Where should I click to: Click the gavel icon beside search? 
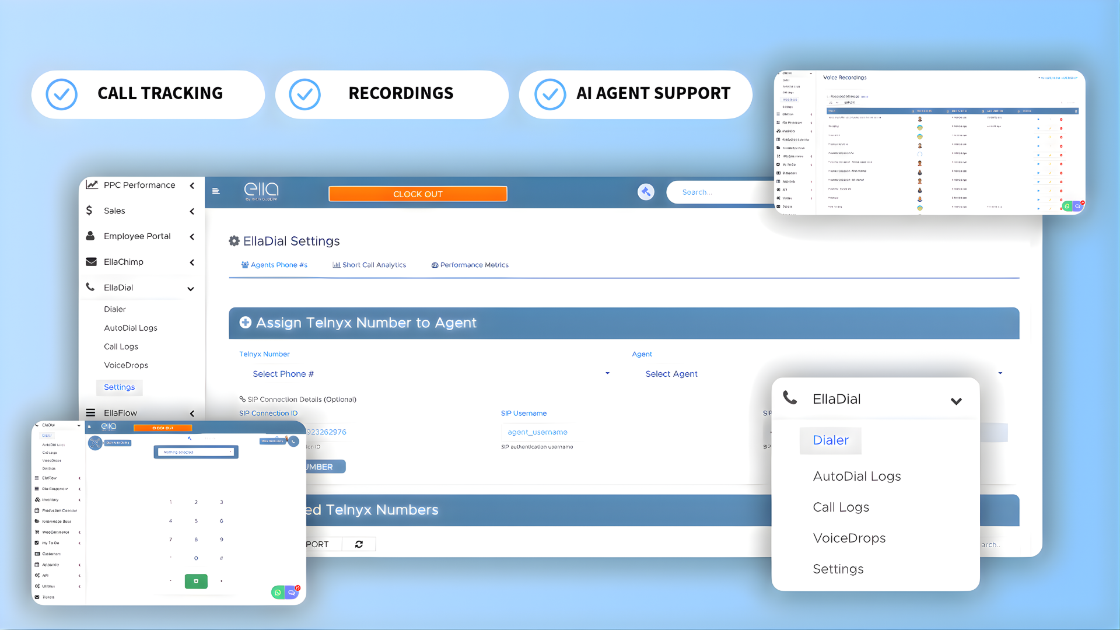pos(646,192)
